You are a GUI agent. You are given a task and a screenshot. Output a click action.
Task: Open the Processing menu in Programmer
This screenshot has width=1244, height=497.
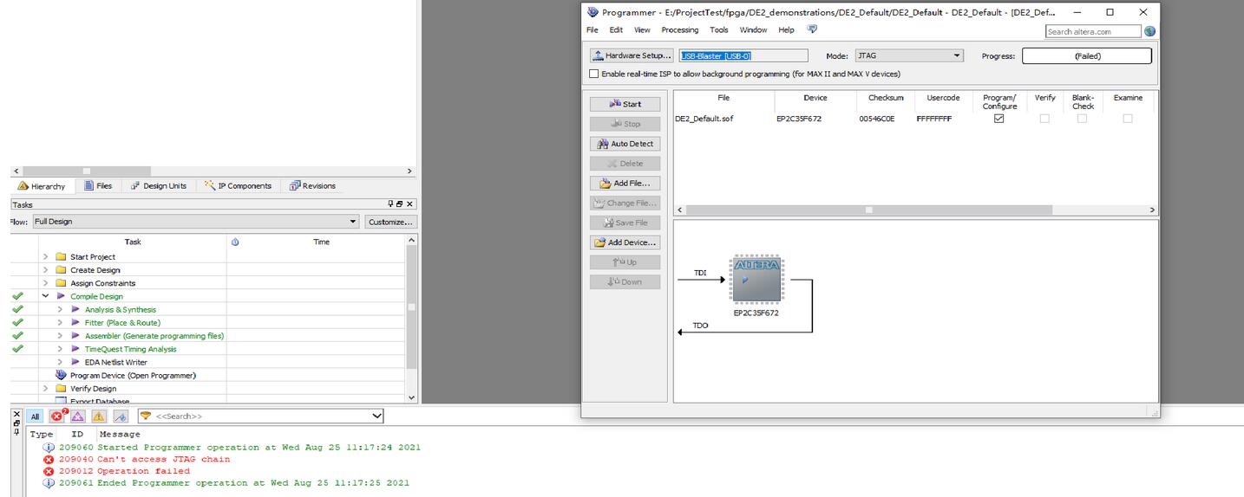click(680, 30)
